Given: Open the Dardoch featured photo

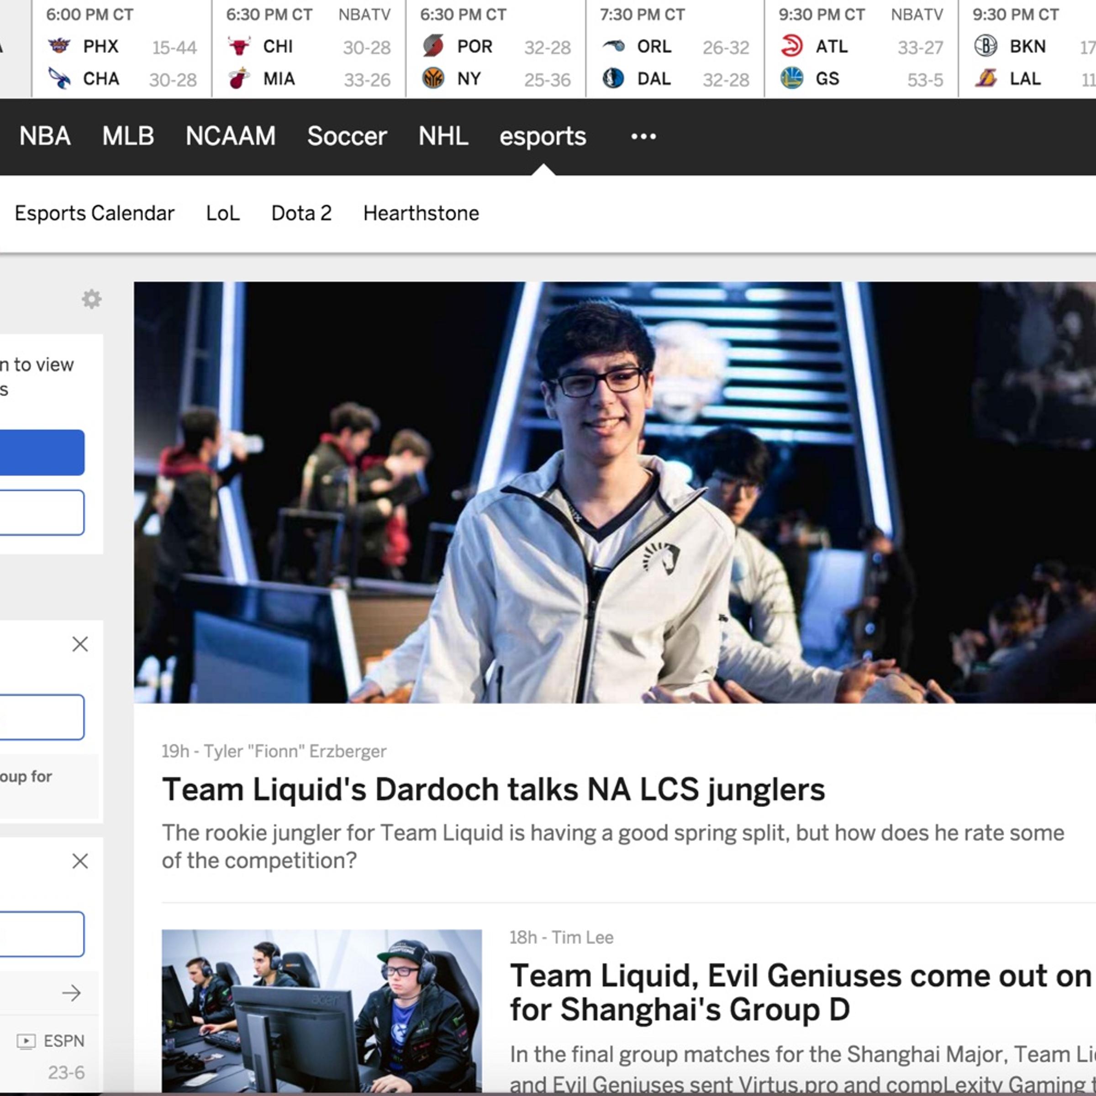Looking at the screenshot, I should click(x=615, y=492).
